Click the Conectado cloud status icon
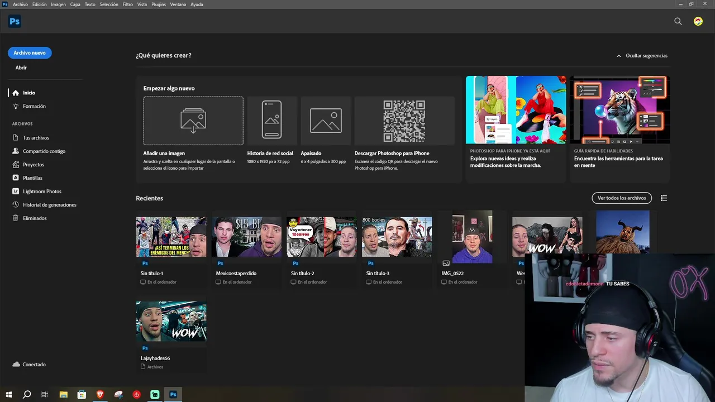715x402 pixels. (x=16, y=365)
